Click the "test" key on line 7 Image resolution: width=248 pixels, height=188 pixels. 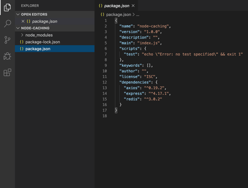[130, 54]
